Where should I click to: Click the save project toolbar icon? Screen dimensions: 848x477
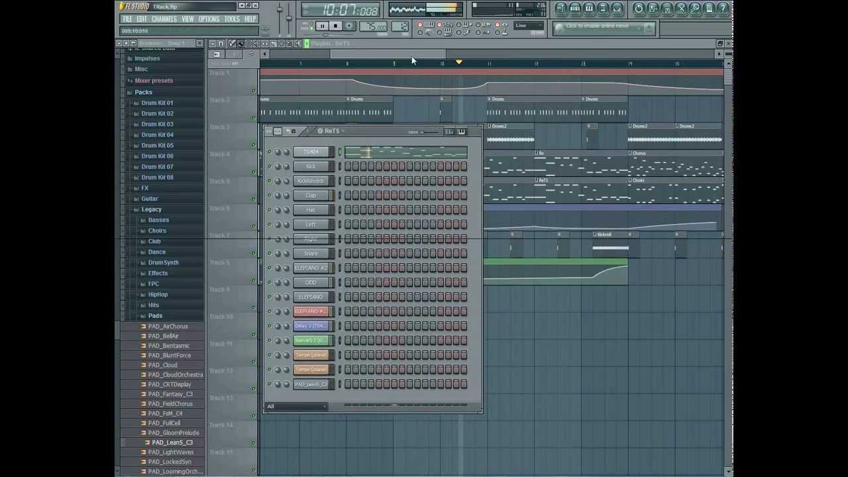tap(653, 9)
